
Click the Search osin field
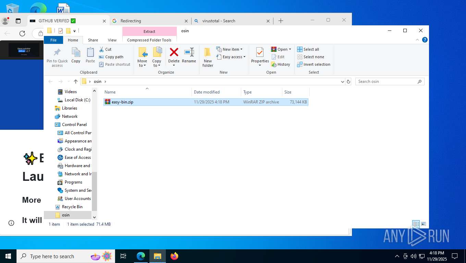click(x=390, y=82)
